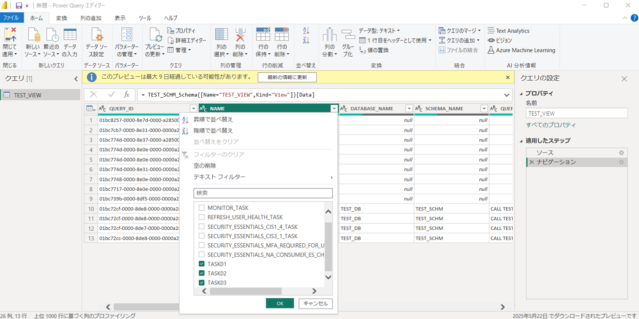Open SCHEMA_NAME column filter dropdown

pyautogui.click(x=484, y=109)
